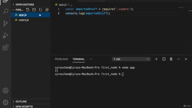Viewport: 192px width, 108px height.
Task: Switch to the Terminal tab
Action: pyautogui.click(x=79, y=59)
